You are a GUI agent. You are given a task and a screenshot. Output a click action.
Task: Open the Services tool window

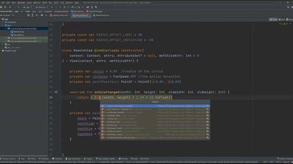coord(123,159)
